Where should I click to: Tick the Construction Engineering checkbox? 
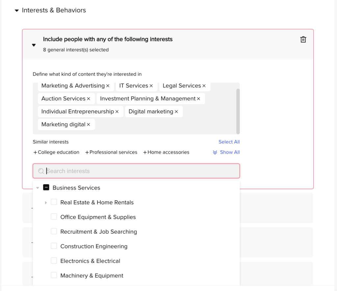coord(54,246)
